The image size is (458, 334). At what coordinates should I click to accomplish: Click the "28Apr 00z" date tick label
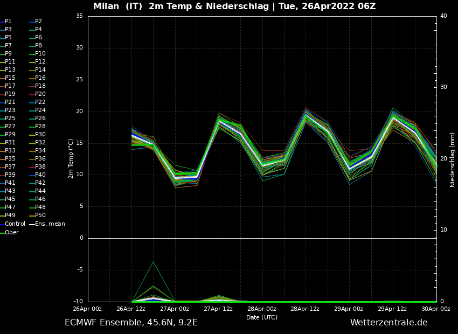262,309
